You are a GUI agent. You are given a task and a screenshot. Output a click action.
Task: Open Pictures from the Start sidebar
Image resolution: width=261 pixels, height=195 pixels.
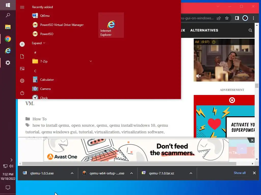[x=22, y=69]
